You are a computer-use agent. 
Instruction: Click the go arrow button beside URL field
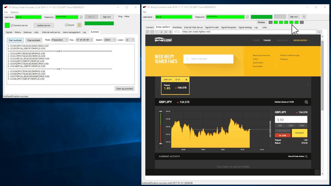[x=319, y=32]
